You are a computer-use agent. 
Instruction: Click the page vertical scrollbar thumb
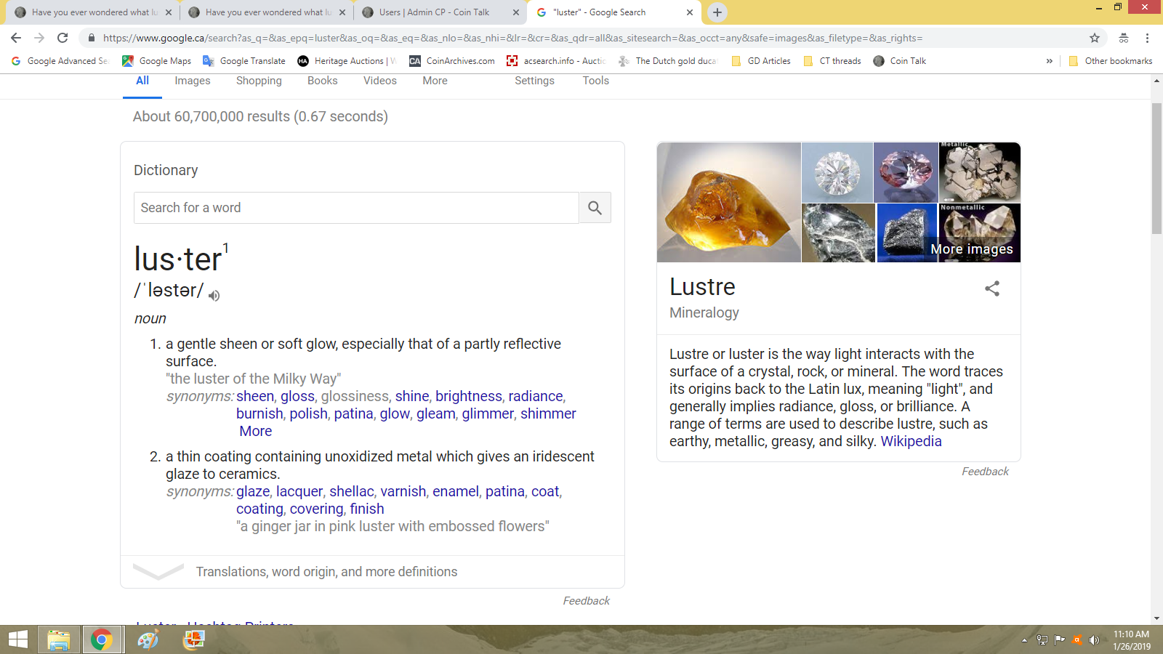tap(1156, 169)
